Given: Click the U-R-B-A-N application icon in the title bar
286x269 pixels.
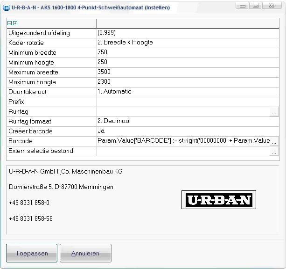Looking at the screenshot, I should pyautogui.click(x=7, y=8).
